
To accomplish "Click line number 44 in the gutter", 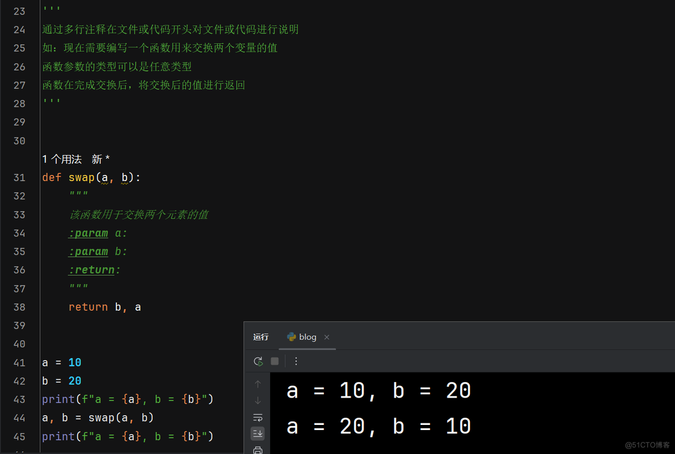I will 19,418.
